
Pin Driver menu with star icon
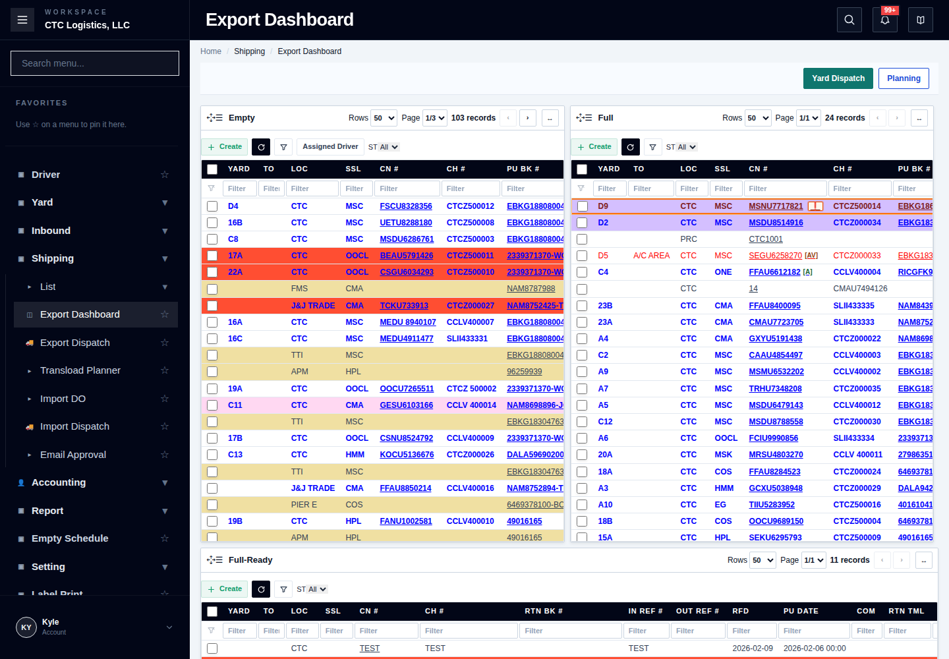165,175
